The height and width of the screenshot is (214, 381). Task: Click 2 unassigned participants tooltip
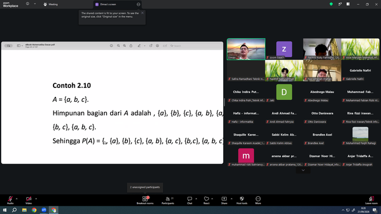145,187
